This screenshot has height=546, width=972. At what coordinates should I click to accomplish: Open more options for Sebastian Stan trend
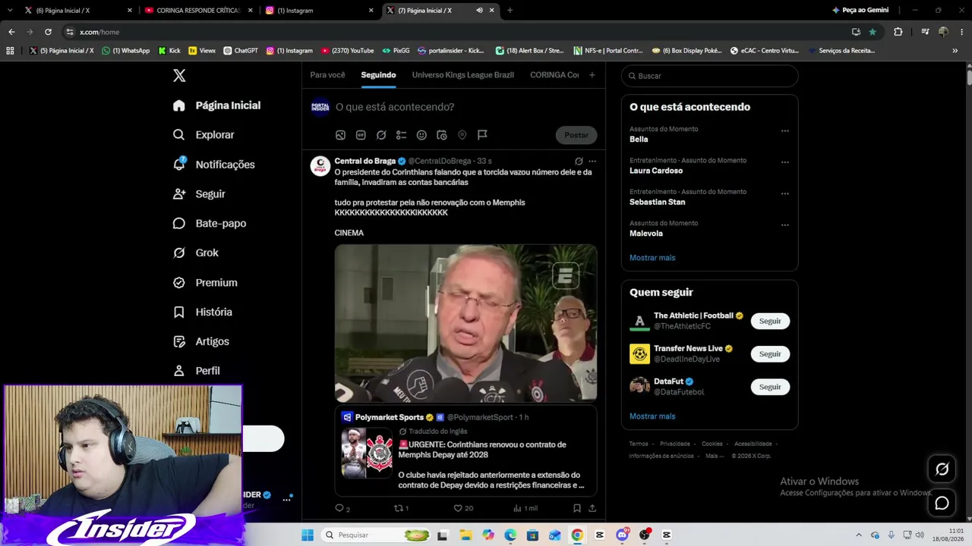pyautogui.click(x=785, y=193)
